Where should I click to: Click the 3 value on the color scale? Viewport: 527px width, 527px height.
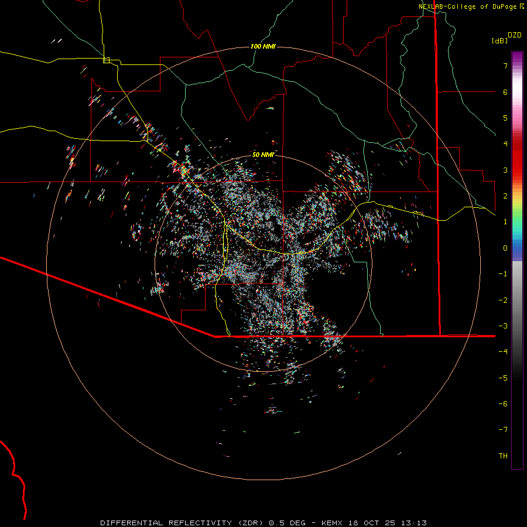pyautogui.click(x=505, y=170)
